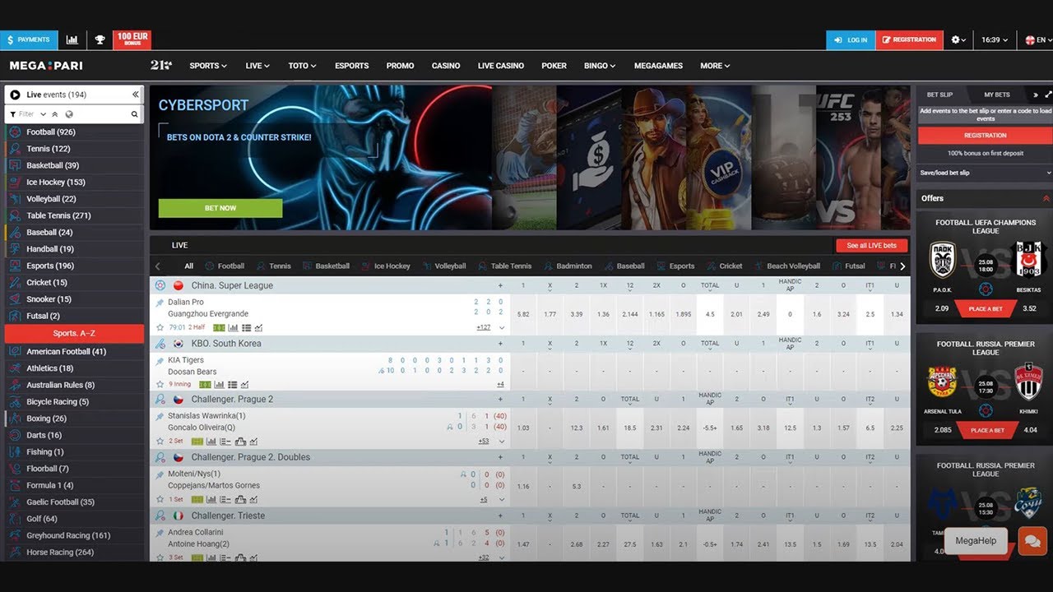
Task: Open the list icon for Wawrinka match
Action: coord(225,441)
